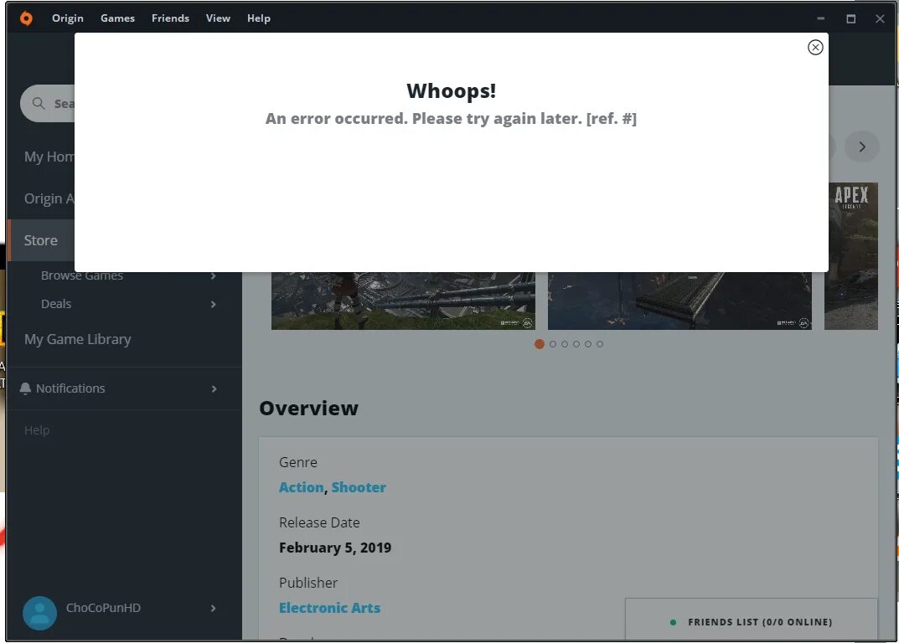Select the sixth carousel dot
The width and height of the screenshot is (899, 643).
coord(600,344)
